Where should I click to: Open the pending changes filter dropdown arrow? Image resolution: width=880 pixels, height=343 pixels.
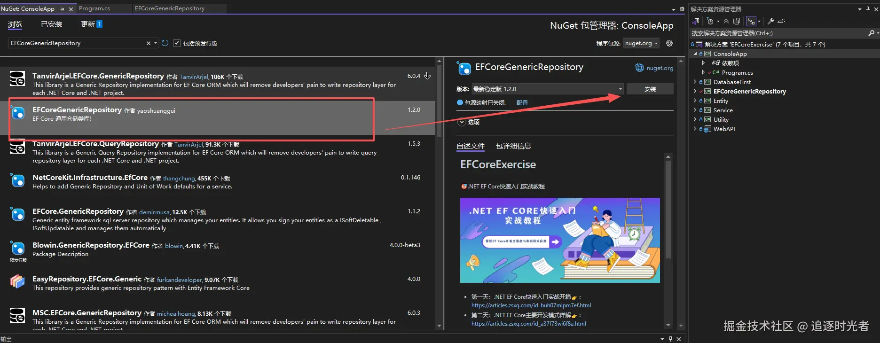point(718,21)
